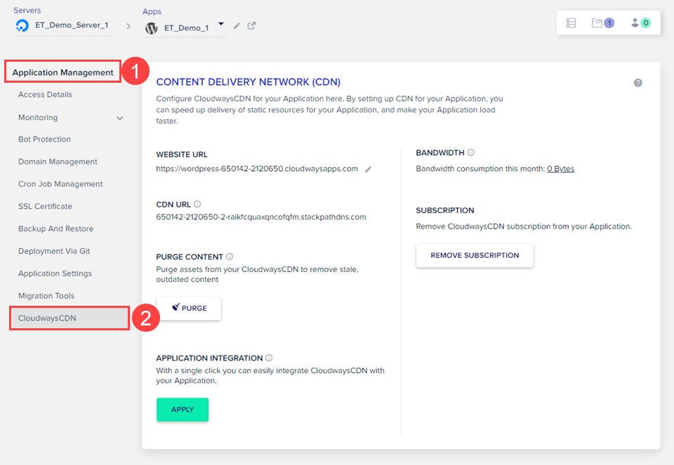Show the Application Integration info icon

point(269,358)
